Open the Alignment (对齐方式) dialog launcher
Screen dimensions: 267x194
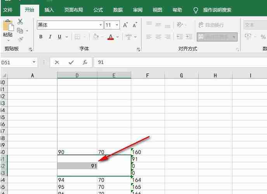(x=238, y=50)
